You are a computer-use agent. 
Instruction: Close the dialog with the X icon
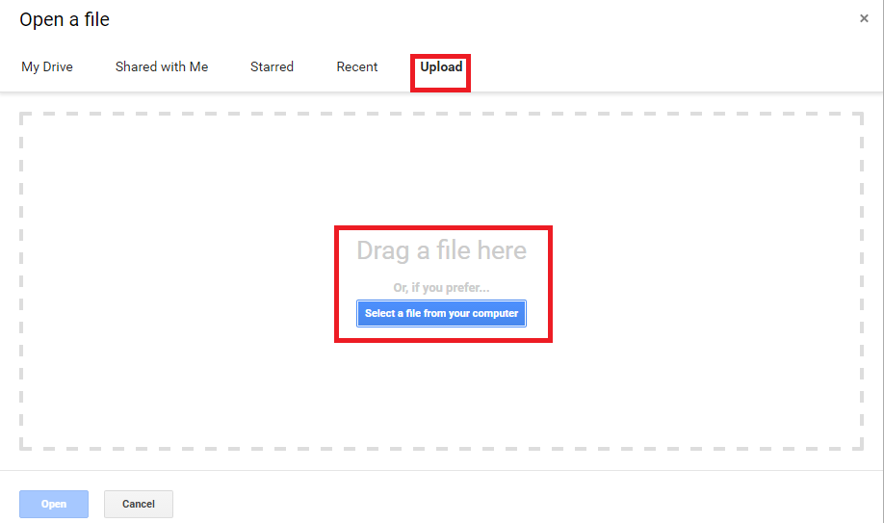click(864, 18)
